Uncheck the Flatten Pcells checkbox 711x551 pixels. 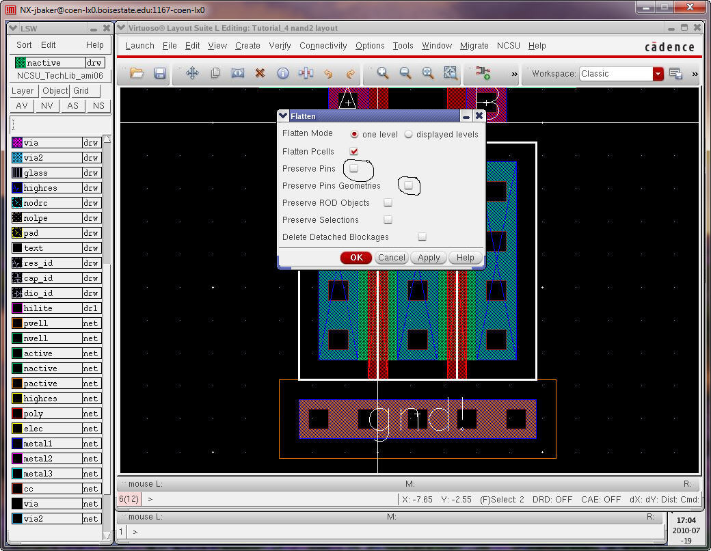pyautogui.click(x=354, y=151)
